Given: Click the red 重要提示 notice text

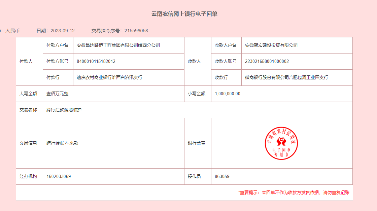Looking at the screenshot, I should click(294, 192).
